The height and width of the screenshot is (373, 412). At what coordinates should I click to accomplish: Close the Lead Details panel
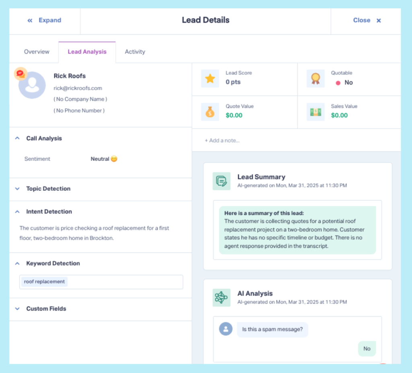[366, 20]
